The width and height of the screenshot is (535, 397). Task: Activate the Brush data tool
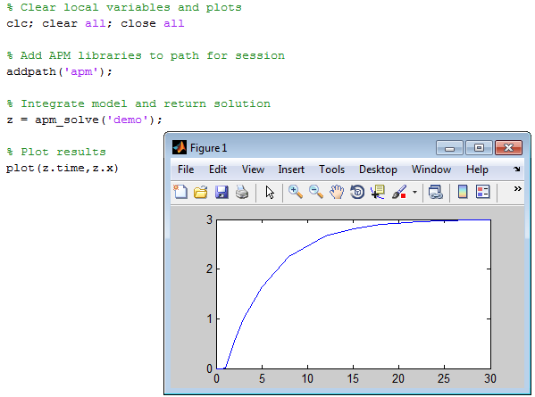(399, 192)
